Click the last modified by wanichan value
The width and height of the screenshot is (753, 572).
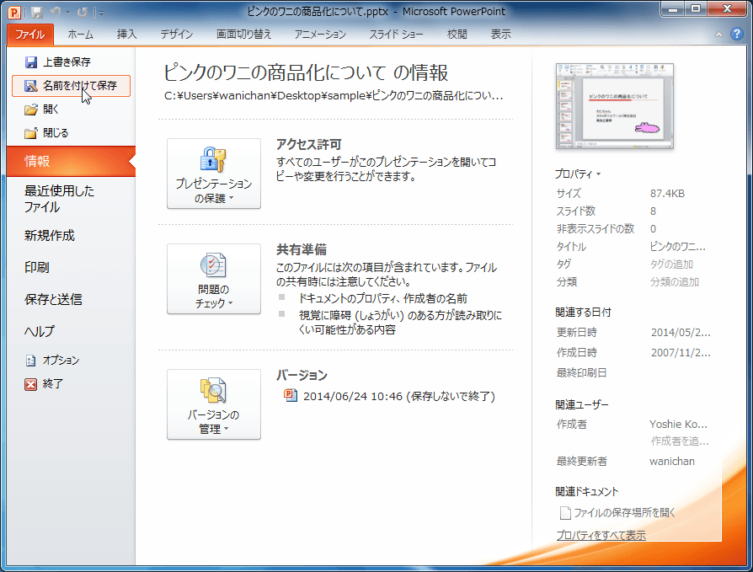[x=672, y=462]
